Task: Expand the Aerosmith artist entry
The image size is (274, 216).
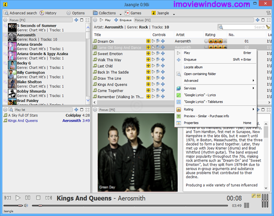Action: point(5,35)
